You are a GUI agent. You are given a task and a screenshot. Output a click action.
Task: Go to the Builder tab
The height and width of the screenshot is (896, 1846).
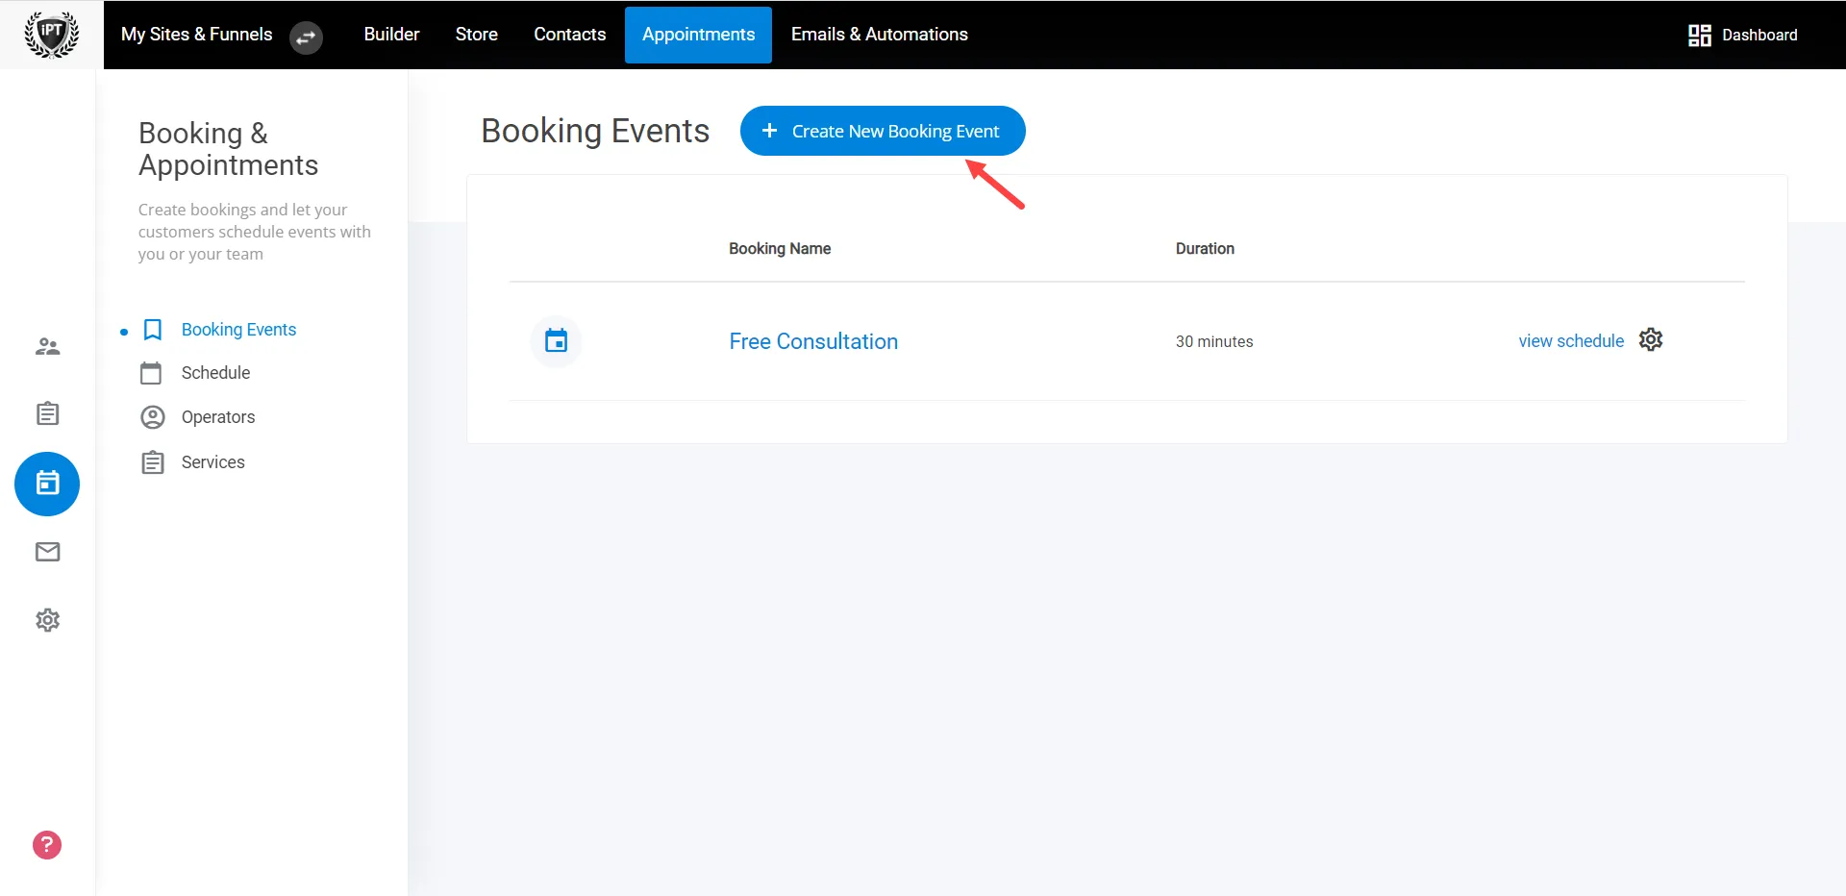(391, 35)
